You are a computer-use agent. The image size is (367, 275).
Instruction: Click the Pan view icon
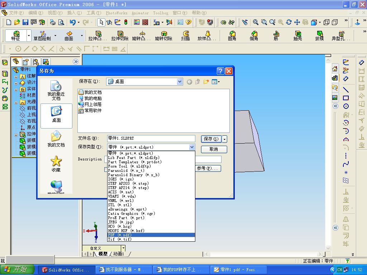[x=297, y=22]
